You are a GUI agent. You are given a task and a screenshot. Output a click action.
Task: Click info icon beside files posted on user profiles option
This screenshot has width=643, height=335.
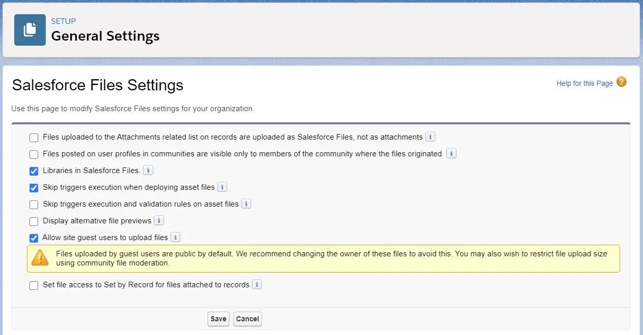coord(451,154)
